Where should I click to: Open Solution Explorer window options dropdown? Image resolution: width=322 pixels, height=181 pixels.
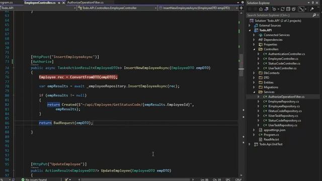(x=308, y=3)
